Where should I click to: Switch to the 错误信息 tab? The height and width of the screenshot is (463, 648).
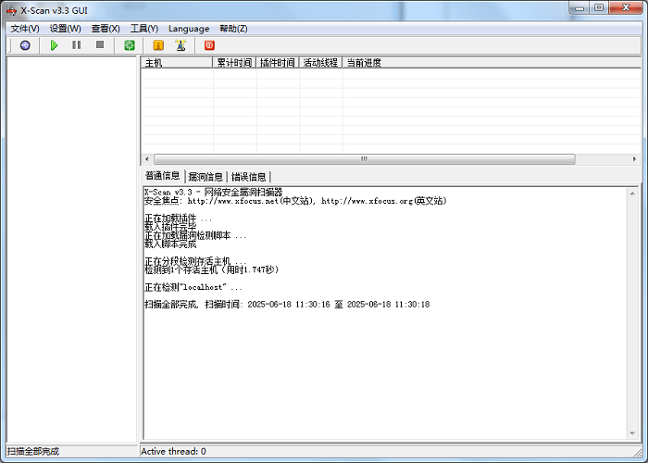point(248,176)
